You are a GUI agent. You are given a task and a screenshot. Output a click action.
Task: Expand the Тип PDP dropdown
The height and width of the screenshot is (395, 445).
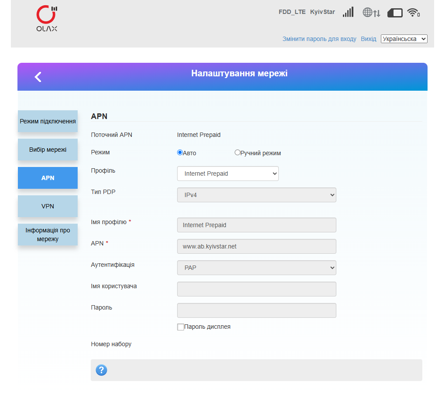[x=257, y=195]
